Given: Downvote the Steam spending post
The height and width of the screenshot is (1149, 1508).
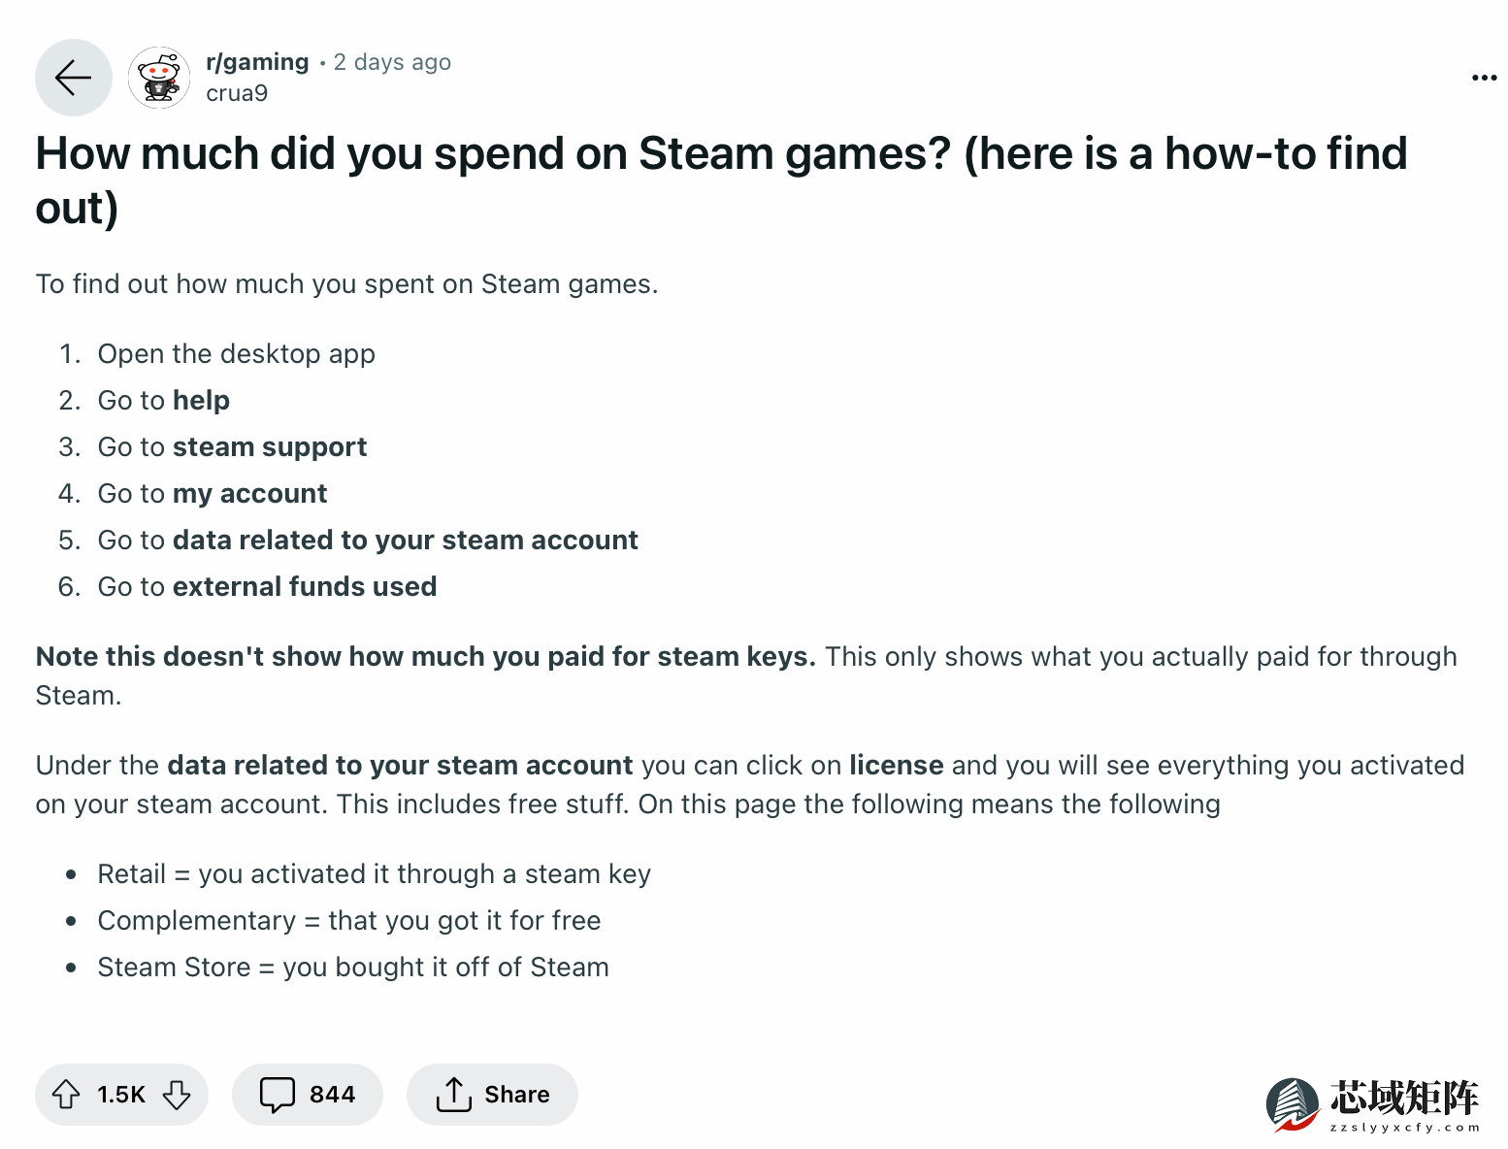Looking at the screenshot, I should (177, 1095).
